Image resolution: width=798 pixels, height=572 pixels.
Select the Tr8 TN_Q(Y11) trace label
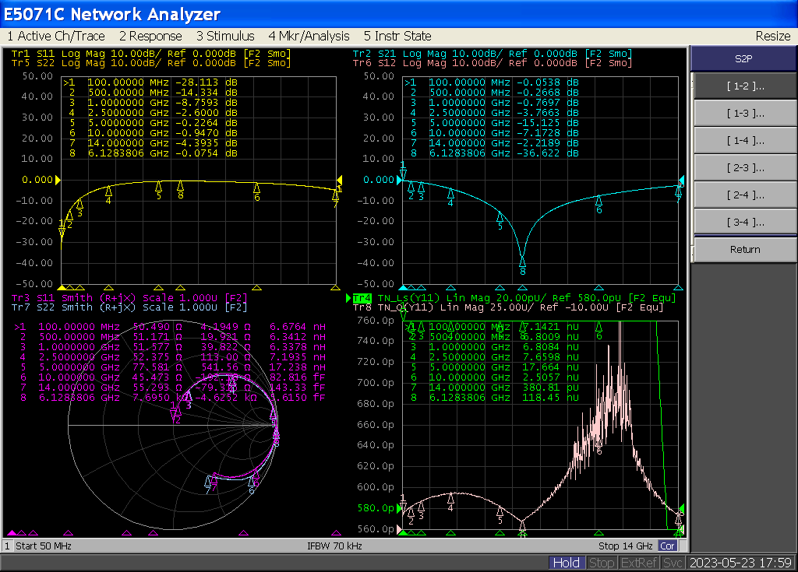[508, 307]
